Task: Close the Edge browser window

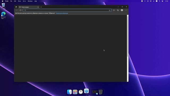Action: 126,7
